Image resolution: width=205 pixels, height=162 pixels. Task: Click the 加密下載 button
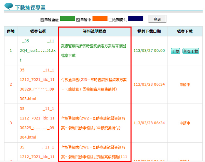191,51
